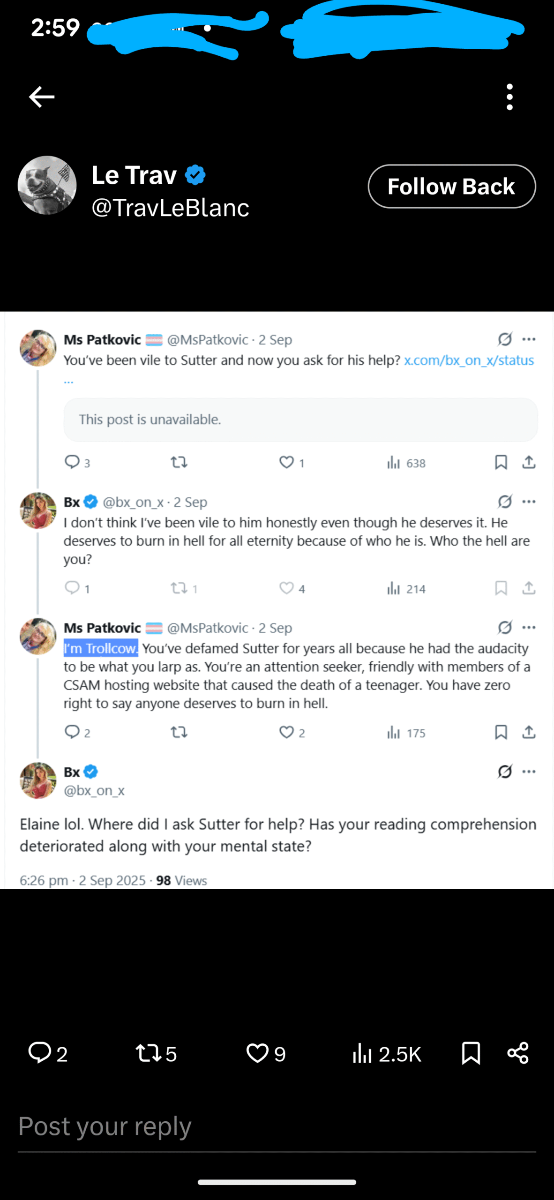Viewport: 554px width, 1200px height.
Task: Bookmark the post using the bottom bar icon
Action: pyautogui.click(x=471, y=1053)
